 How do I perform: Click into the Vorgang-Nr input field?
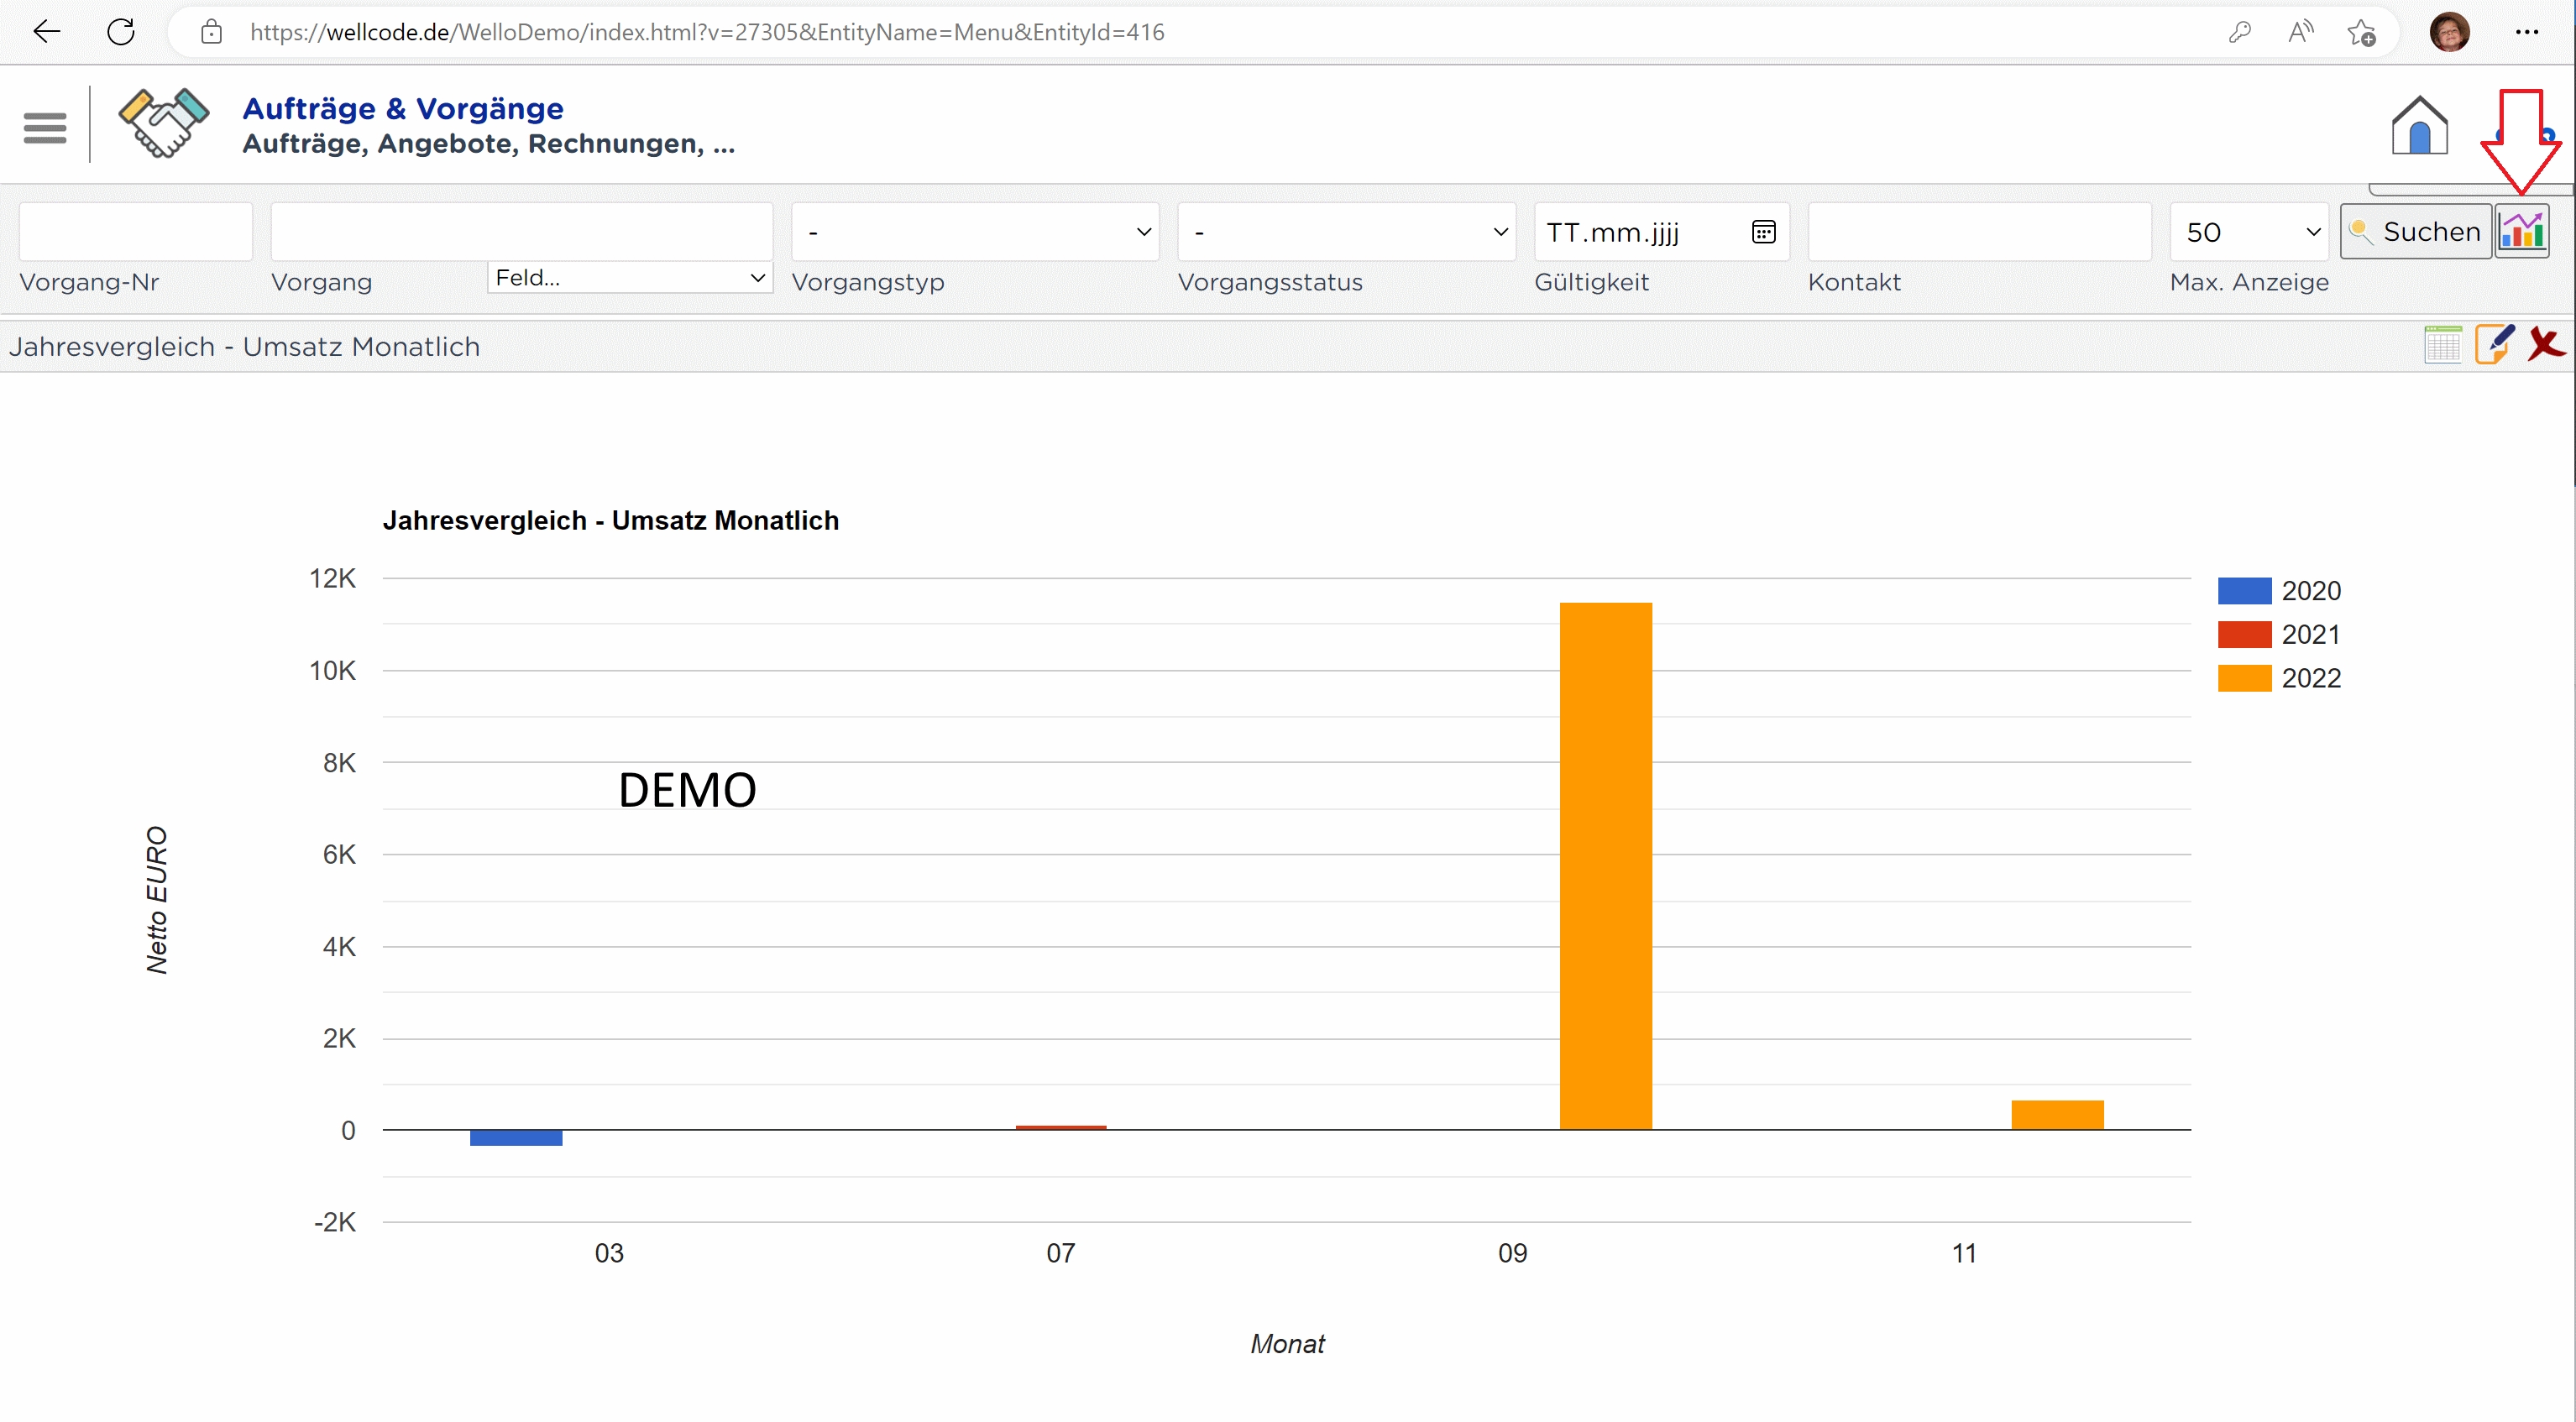pyautogui.click(x=136, y=232)
